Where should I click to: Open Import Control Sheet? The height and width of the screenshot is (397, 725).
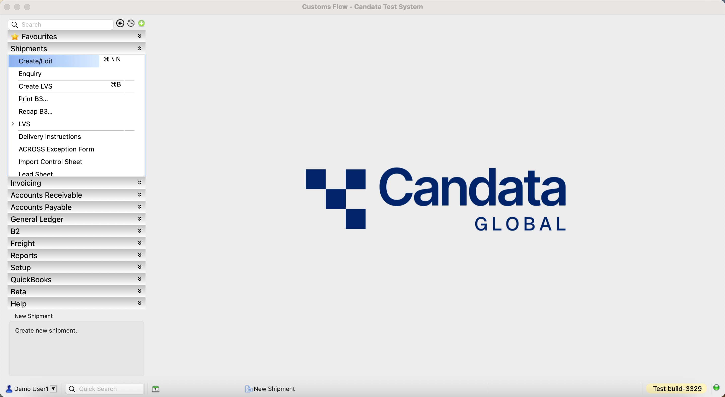(x=50, y=162)
